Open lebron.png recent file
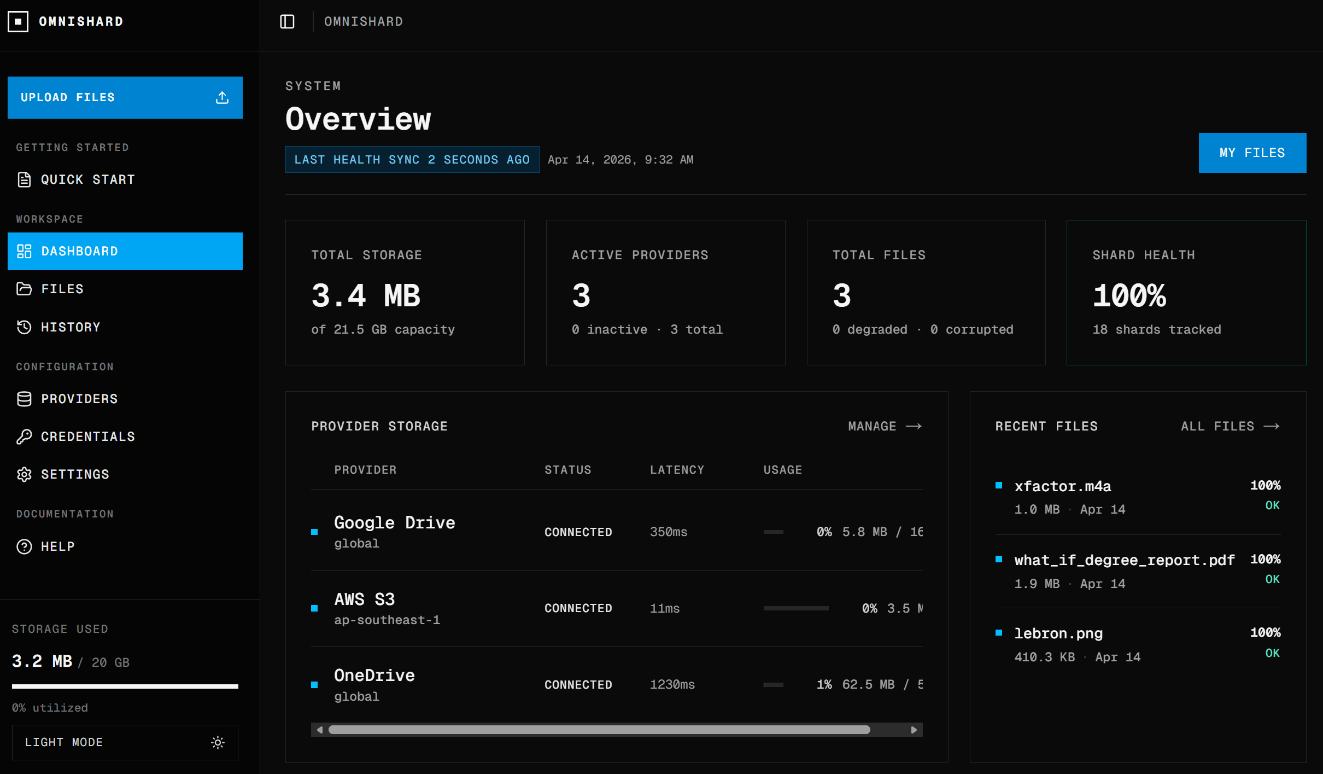The width and height of the screenshot is (1323, 774). coord(1138,645)
